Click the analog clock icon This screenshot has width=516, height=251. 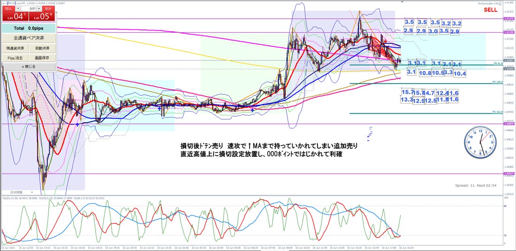[x=479, y=142]
